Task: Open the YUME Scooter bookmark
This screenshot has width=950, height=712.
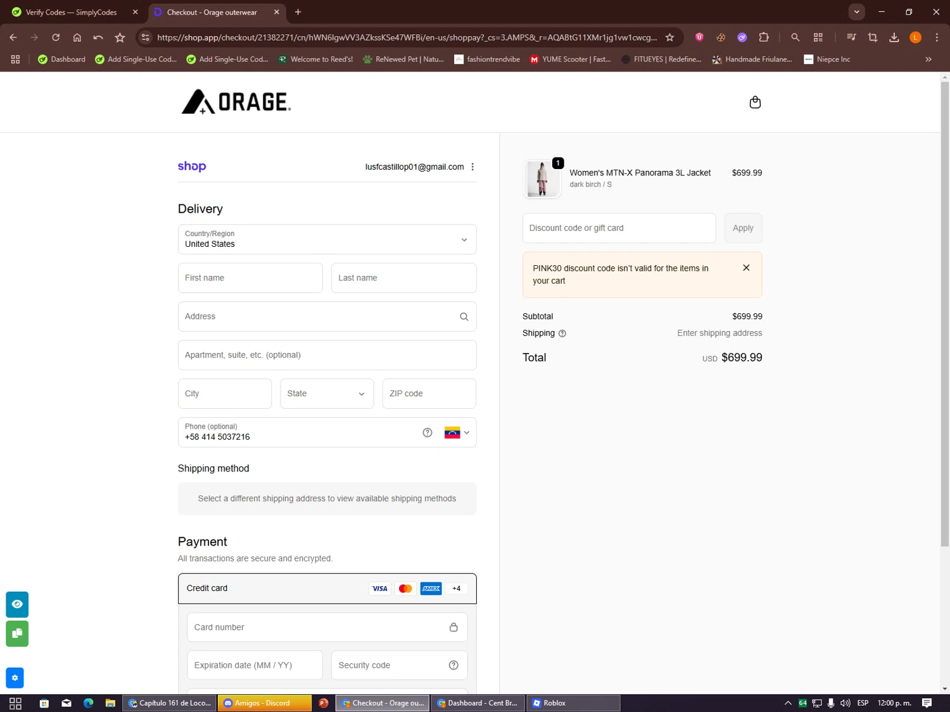Action: coord(570,59)
